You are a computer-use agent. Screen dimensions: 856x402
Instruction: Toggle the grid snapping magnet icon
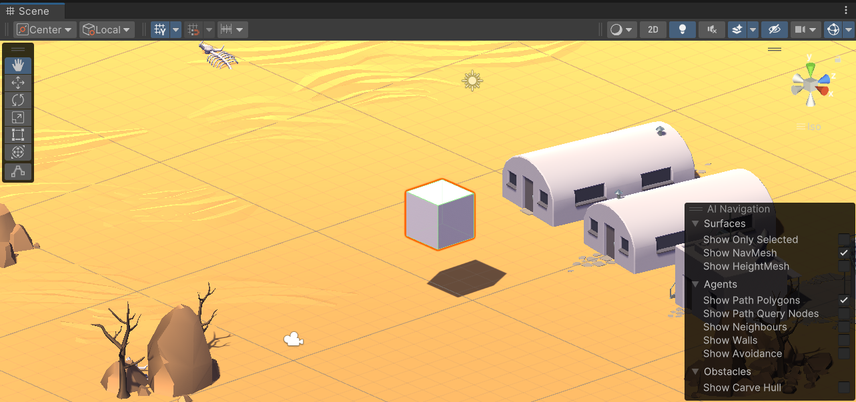click(x=193, y=29)
